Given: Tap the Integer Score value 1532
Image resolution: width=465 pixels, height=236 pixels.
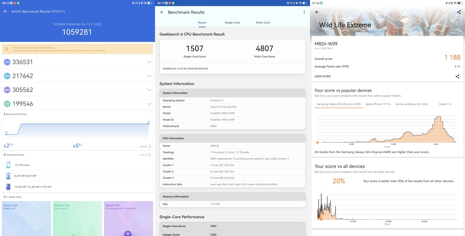Looking at the screenshot, I should click(213, 235).
